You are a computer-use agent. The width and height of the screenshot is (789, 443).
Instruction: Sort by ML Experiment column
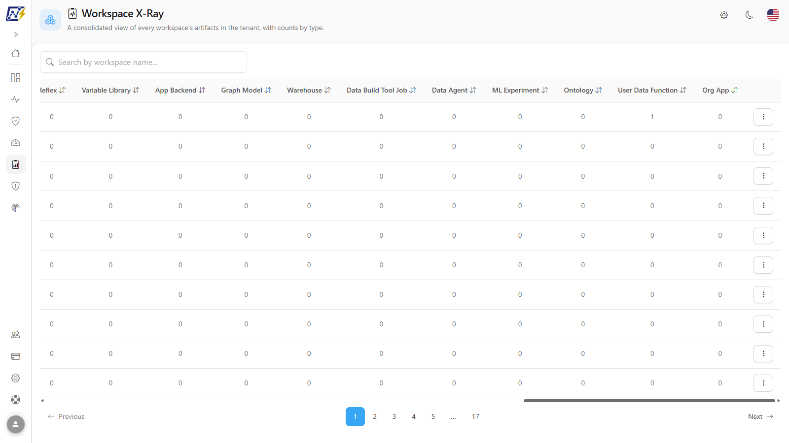520,90
